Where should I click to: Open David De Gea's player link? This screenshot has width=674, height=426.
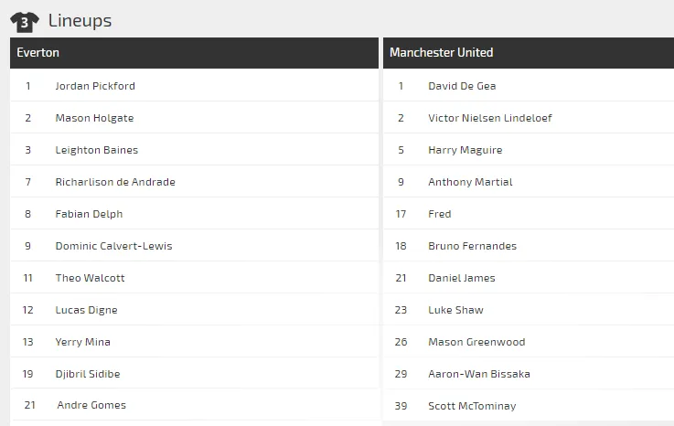[x=462, y=86]
